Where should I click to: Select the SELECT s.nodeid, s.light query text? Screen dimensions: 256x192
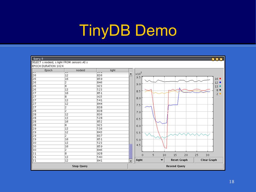pyautogui.click(x=60, y=62)
